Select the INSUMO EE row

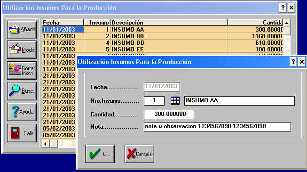tap(162, 49)
